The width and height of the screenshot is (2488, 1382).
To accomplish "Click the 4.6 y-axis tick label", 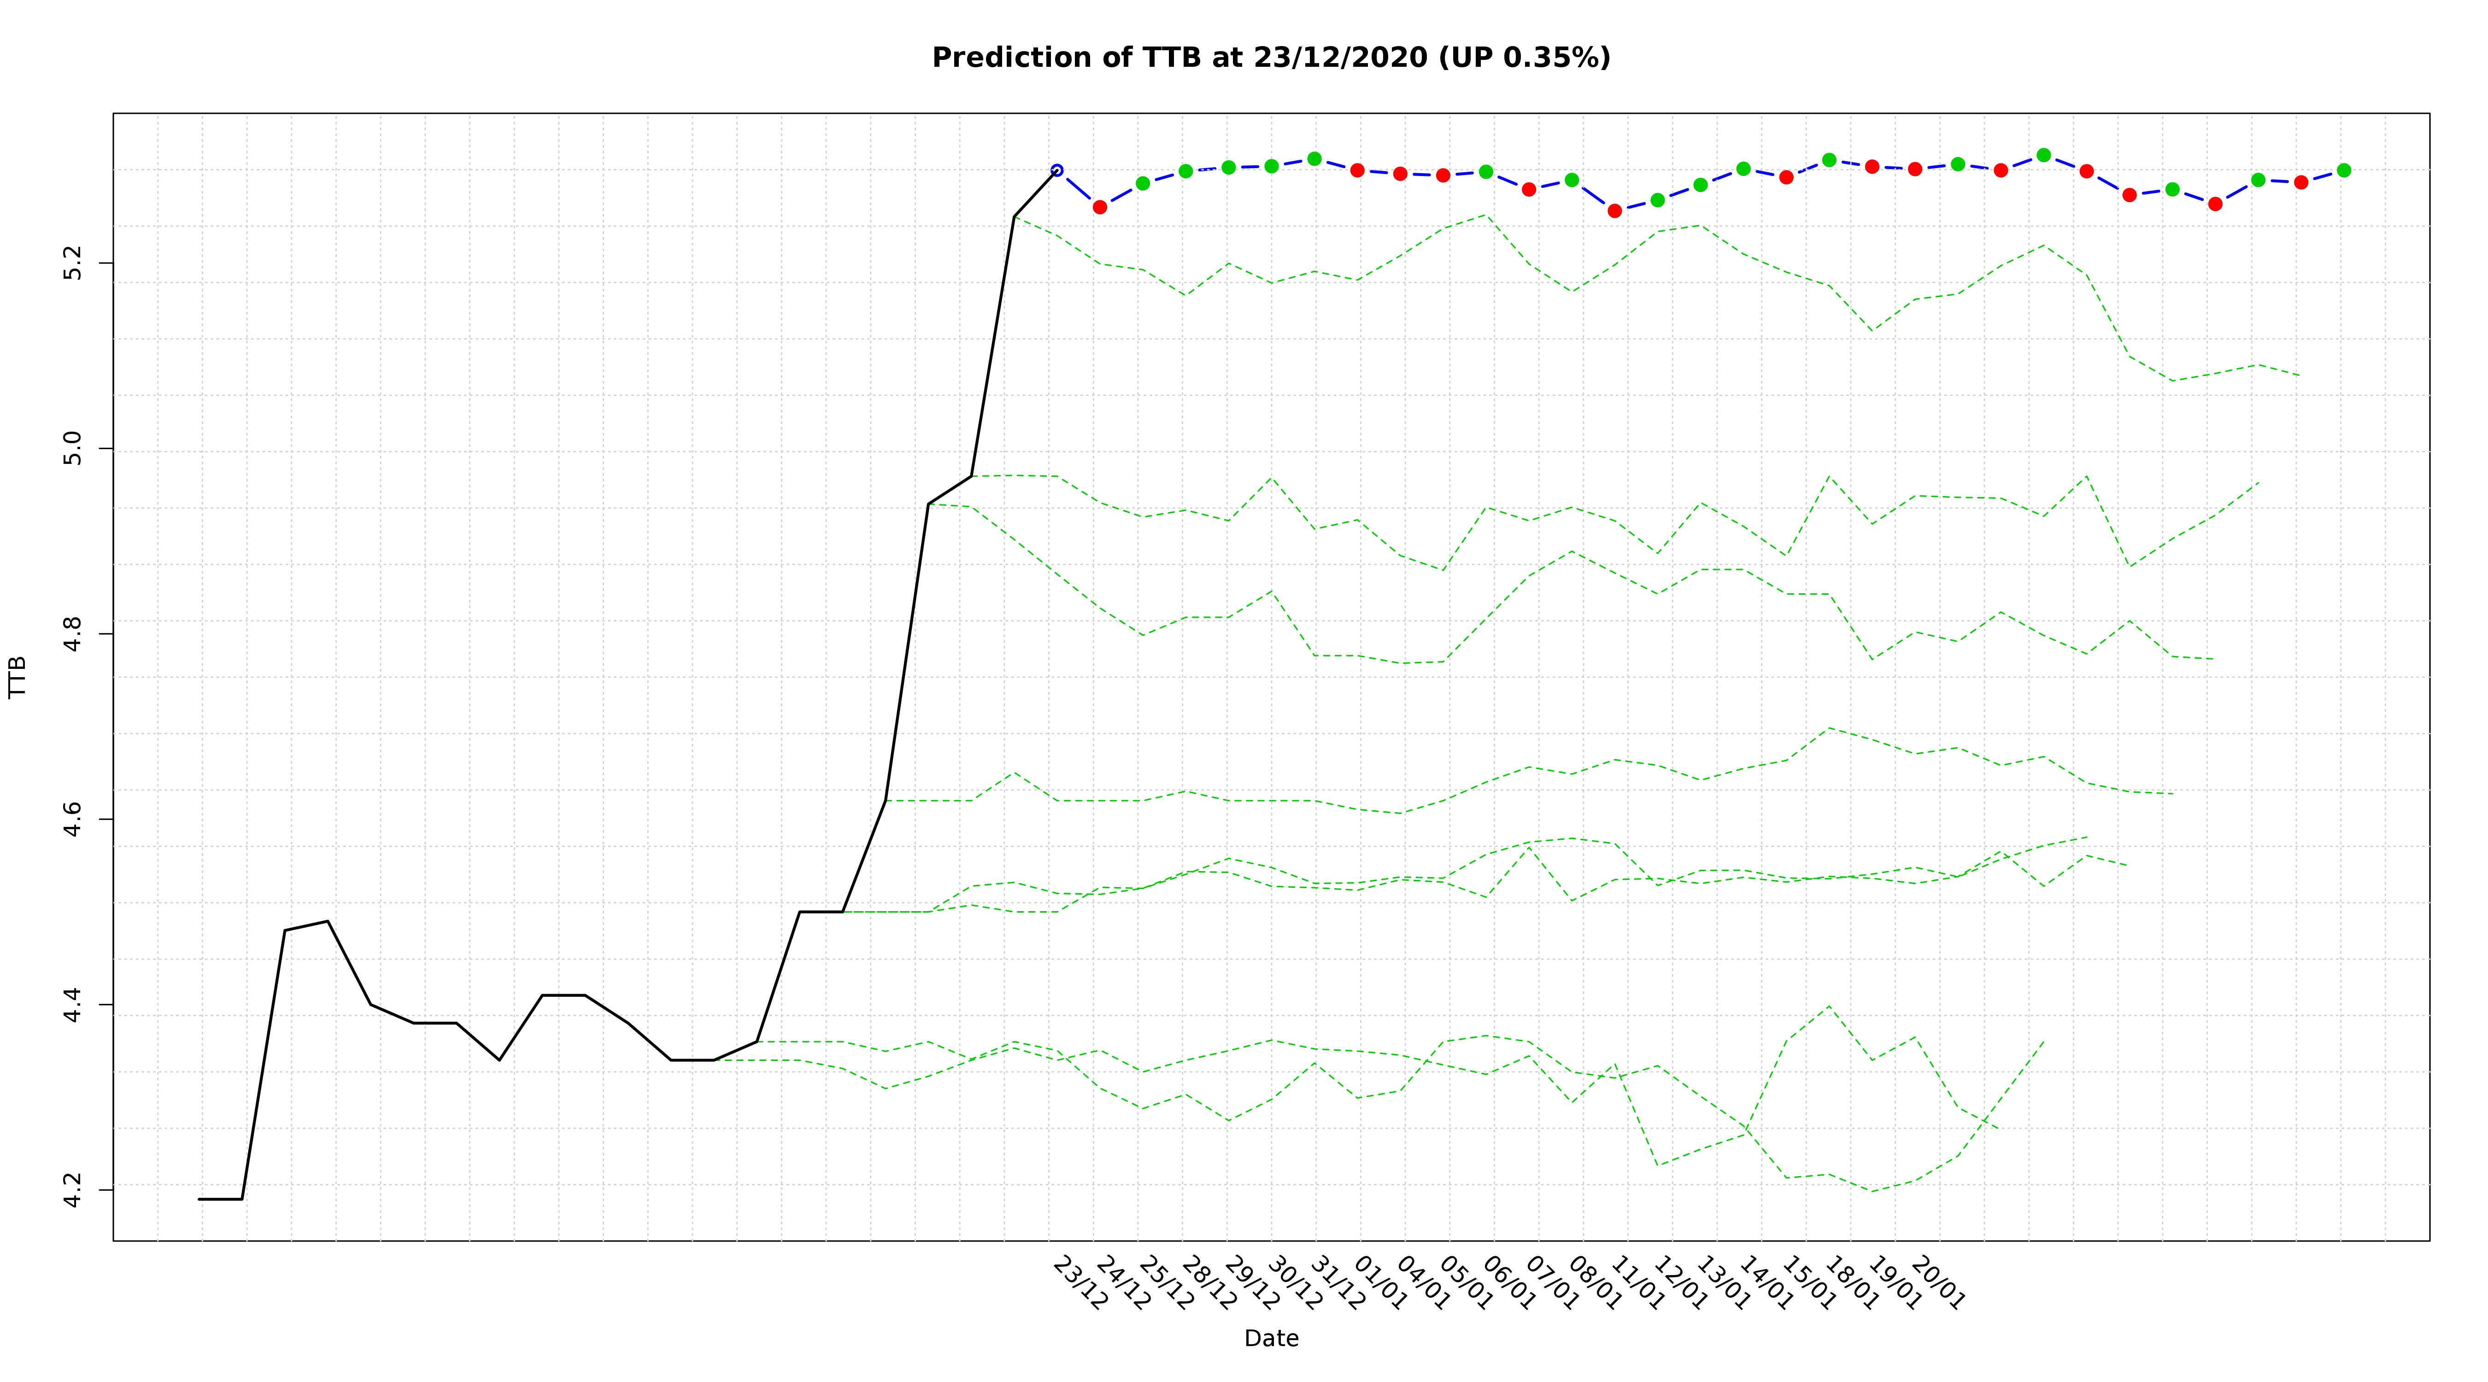I will [x=73, y=819].
